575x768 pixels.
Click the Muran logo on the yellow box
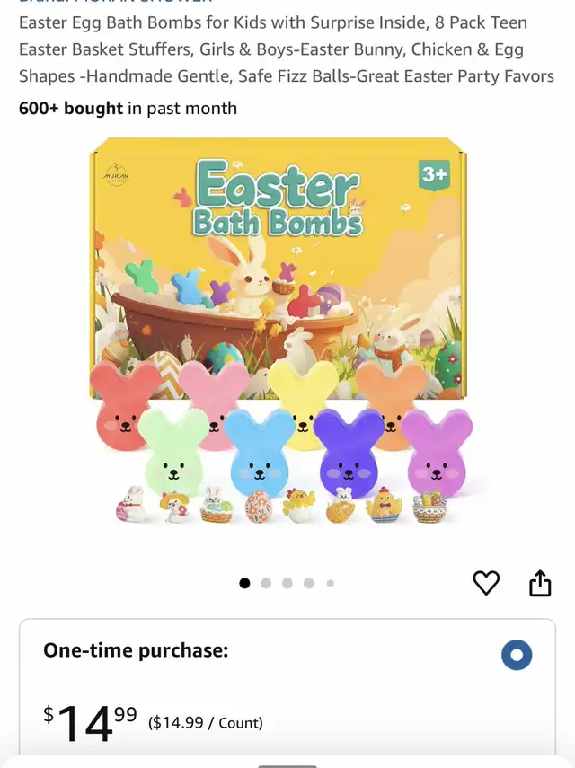tap(117, 175)
